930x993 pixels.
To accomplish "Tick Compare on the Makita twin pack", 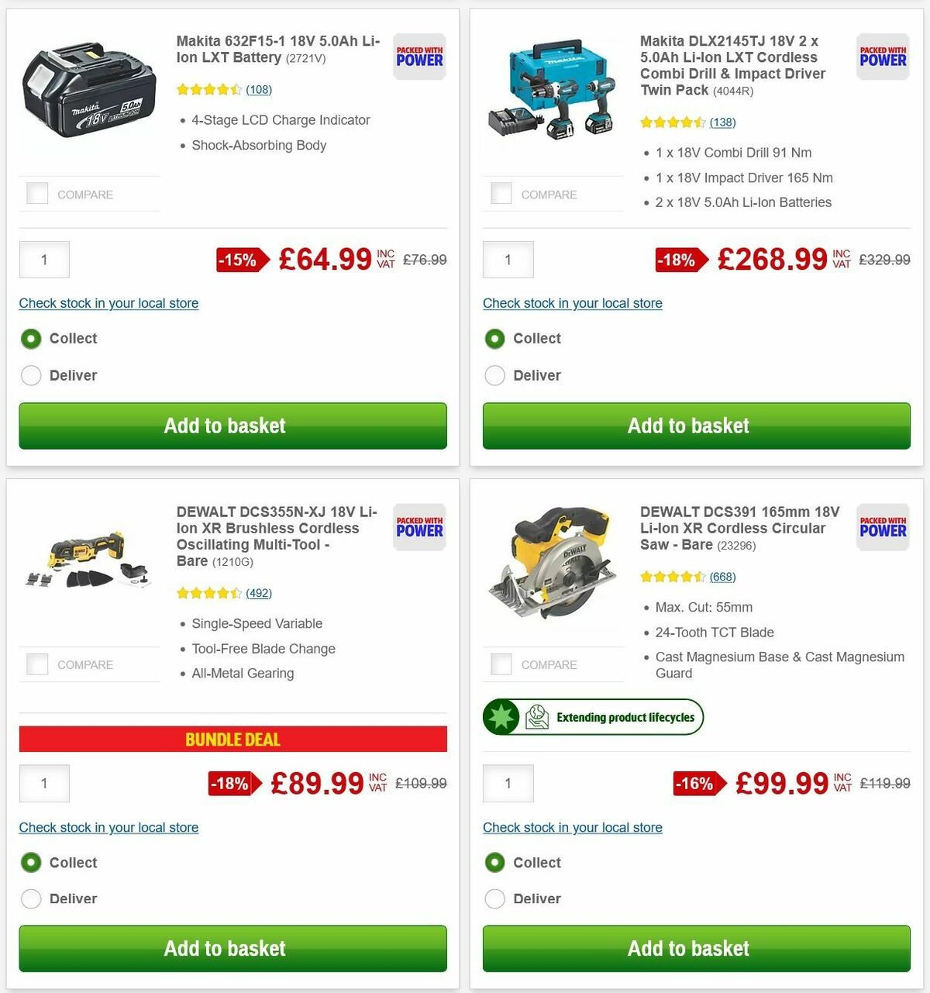I will pyautogui.click(x=500, y=193).
